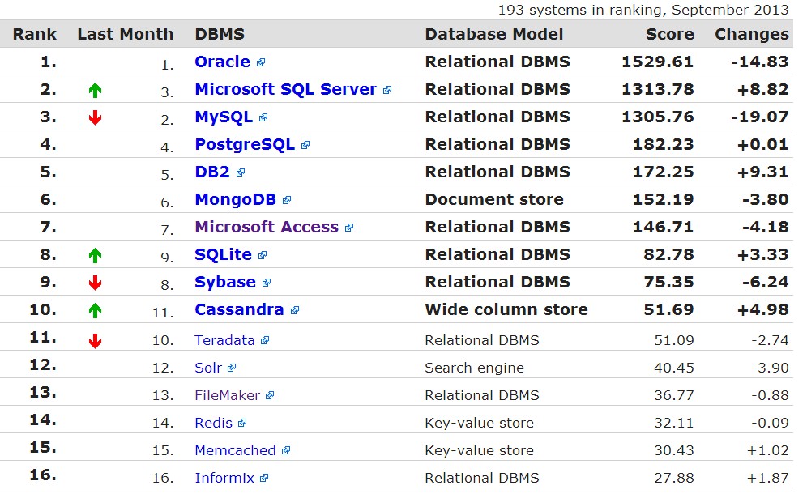Open the PostgreSQL link
Viewport: 807px width, 494px height.
click(x=245, y=145)
